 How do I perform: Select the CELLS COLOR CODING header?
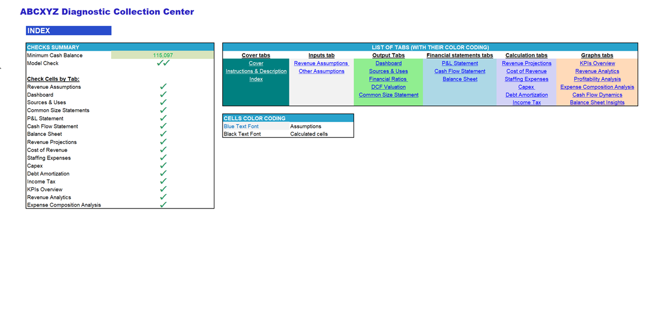[288, 118]
